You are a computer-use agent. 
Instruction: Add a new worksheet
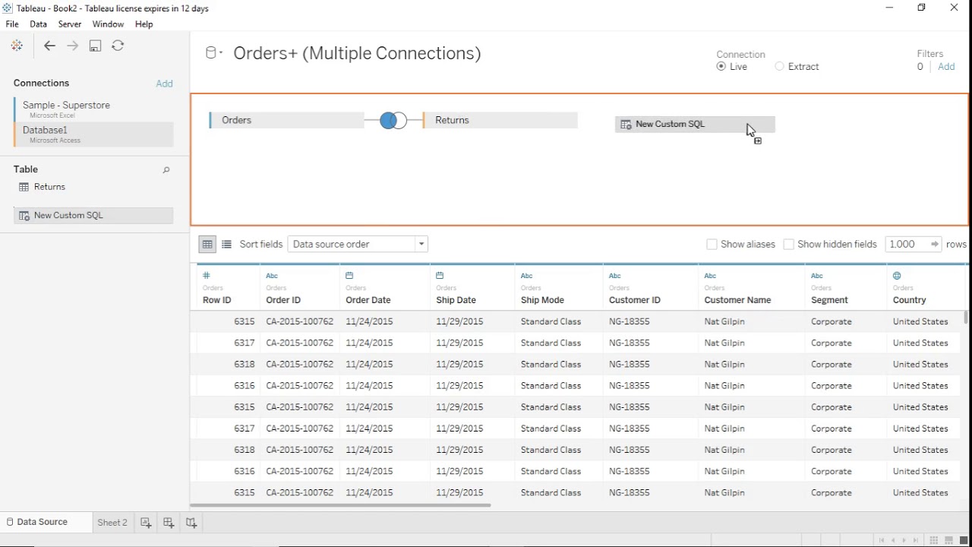coord(146,523)
